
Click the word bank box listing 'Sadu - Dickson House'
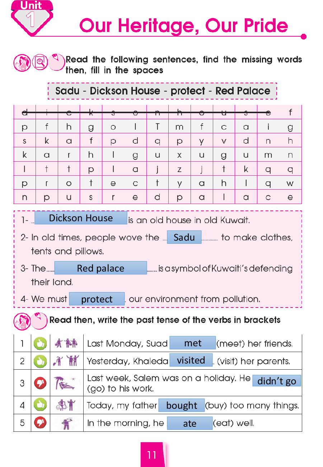point(163,91)
